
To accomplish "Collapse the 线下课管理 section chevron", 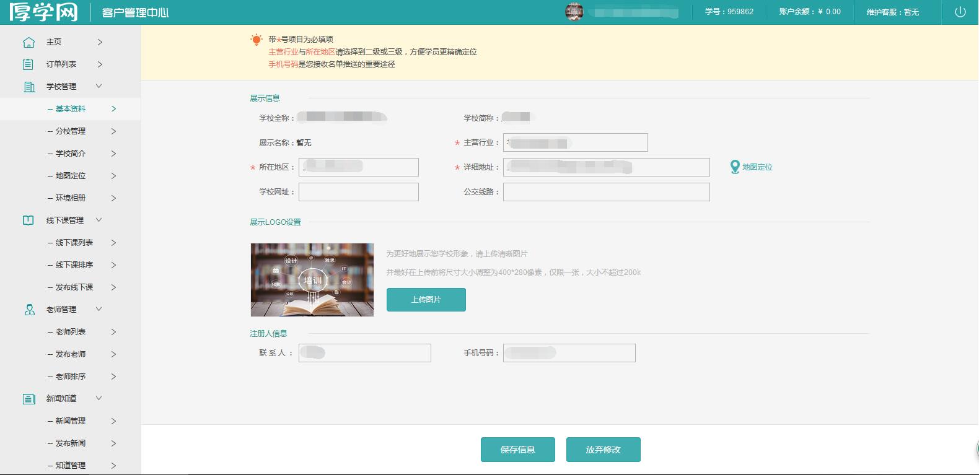I will 99,220.
